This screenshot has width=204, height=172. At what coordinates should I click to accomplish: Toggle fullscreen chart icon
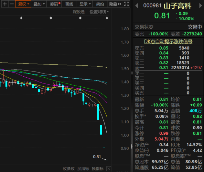click(126, 4)
